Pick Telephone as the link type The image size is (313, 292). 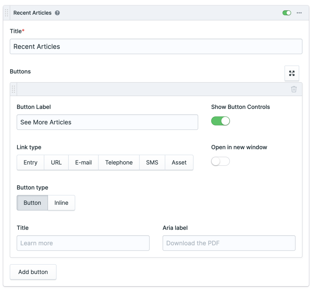pos(119,163)
